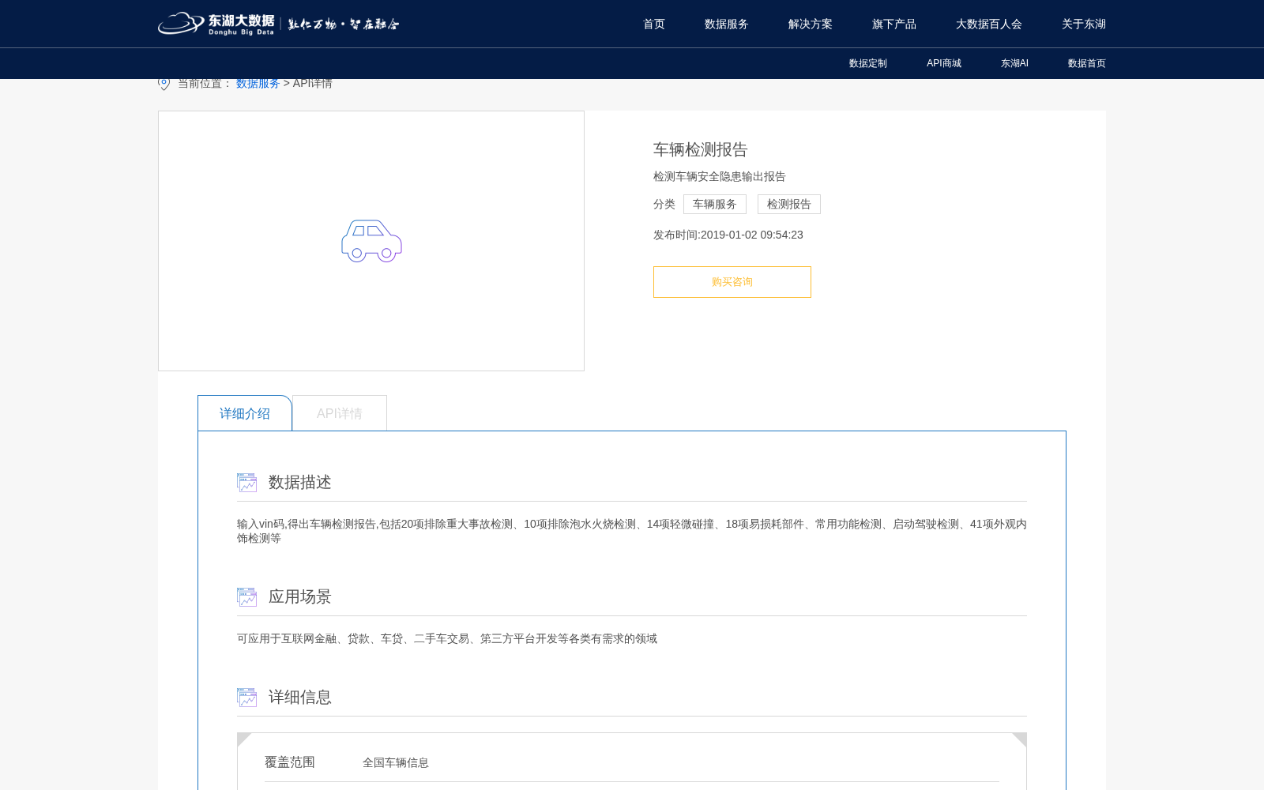The width and height of the screenshot is (1264, 790).
Task: Click the location pin icon in breadcrumb
Action: click(x=164, y=84)
